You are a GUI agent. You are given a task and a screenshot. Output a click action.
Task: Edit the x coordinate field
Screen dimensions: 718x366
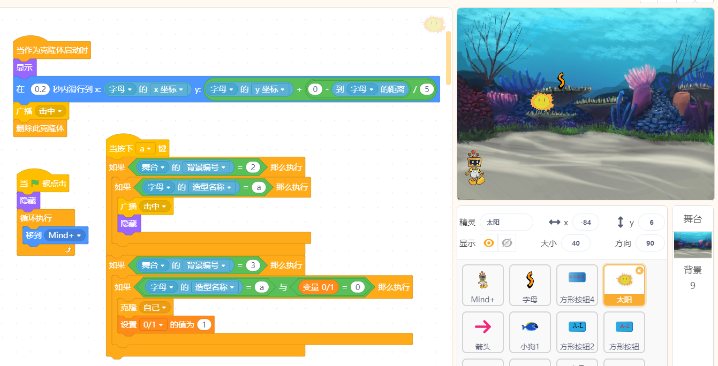tap(586, 222)
